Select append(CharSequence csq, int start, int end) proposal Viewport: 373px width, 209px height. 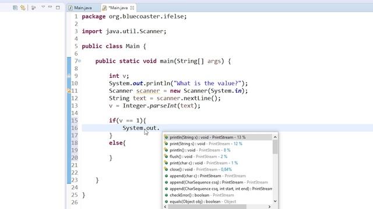(x=218, y=189)
